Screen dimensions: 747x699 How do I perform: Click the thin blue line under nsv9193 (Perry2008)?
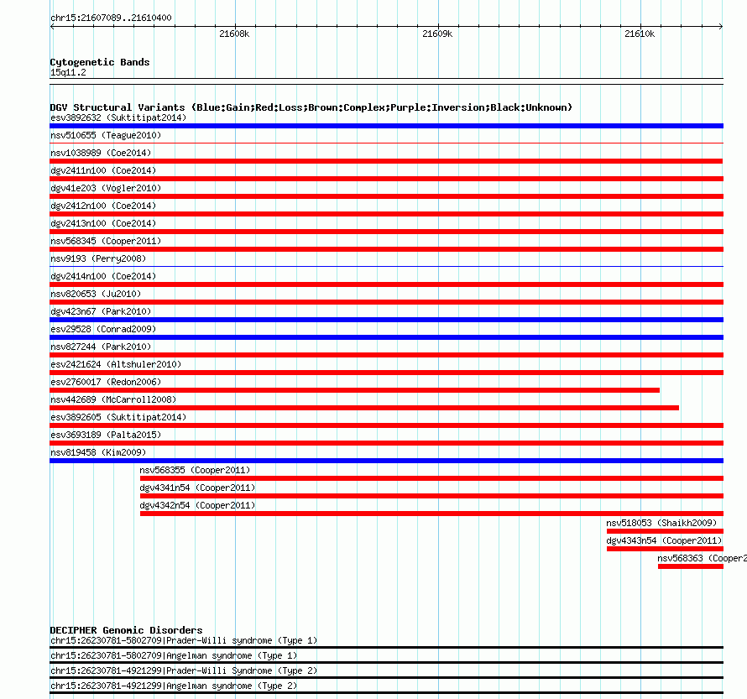(386, 266)
